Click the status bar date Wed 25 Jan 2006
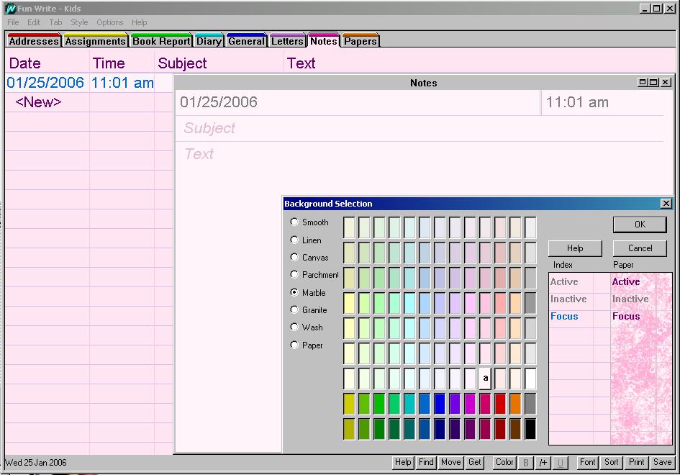Image resolution: width=680 pixels, height=475 pixels. 36,463
